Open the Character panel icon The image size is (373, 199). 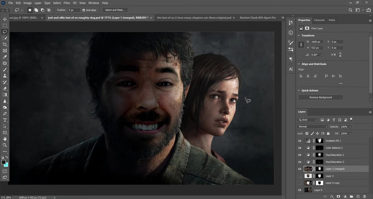[x=291, y=69]
